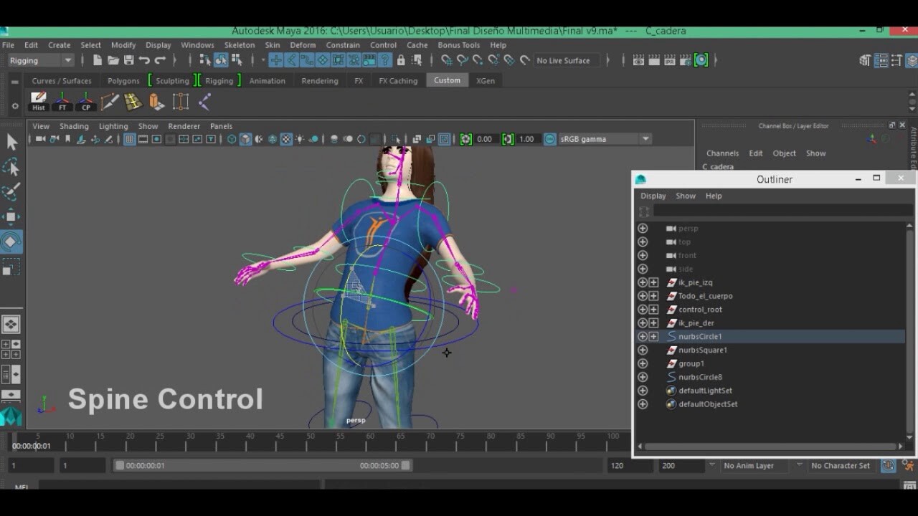Image resolution: width=918 pixels, height=516 pixels.
Task: Click the Save Scene icon in the toolbar
Action: pos(130,61)
